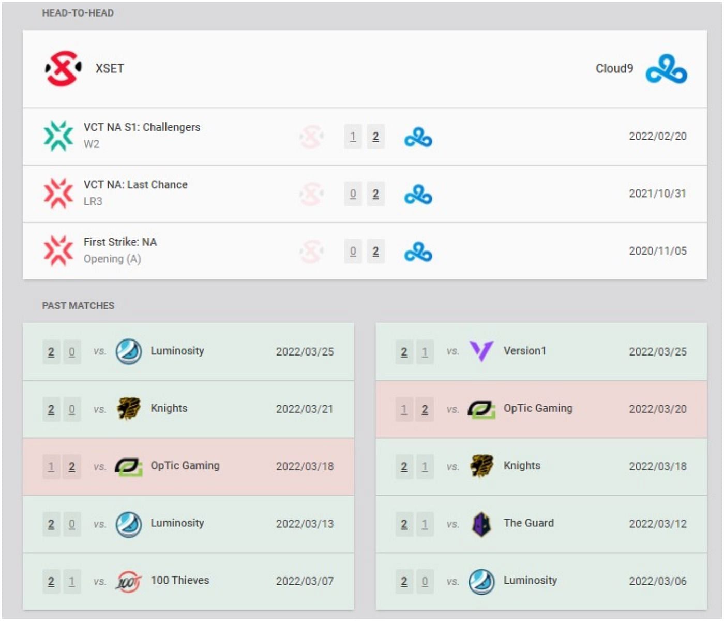
Task: Click Knights logo in right column 2022/03/18 match
Action: tap(481, 466)
